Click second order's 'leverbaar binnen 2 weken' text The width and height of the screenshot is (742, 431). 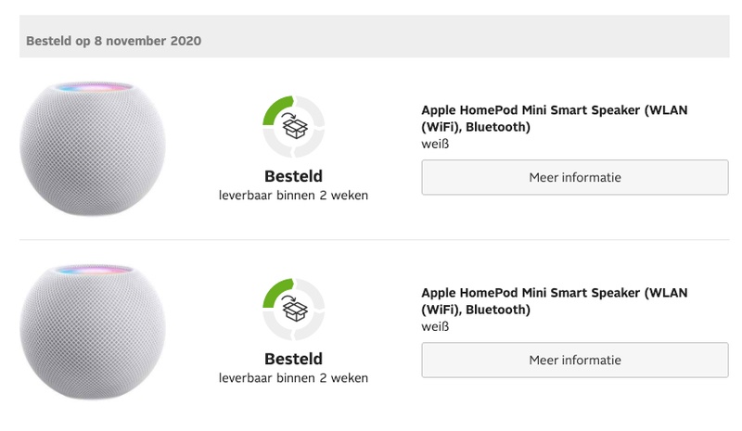[293, 378]
